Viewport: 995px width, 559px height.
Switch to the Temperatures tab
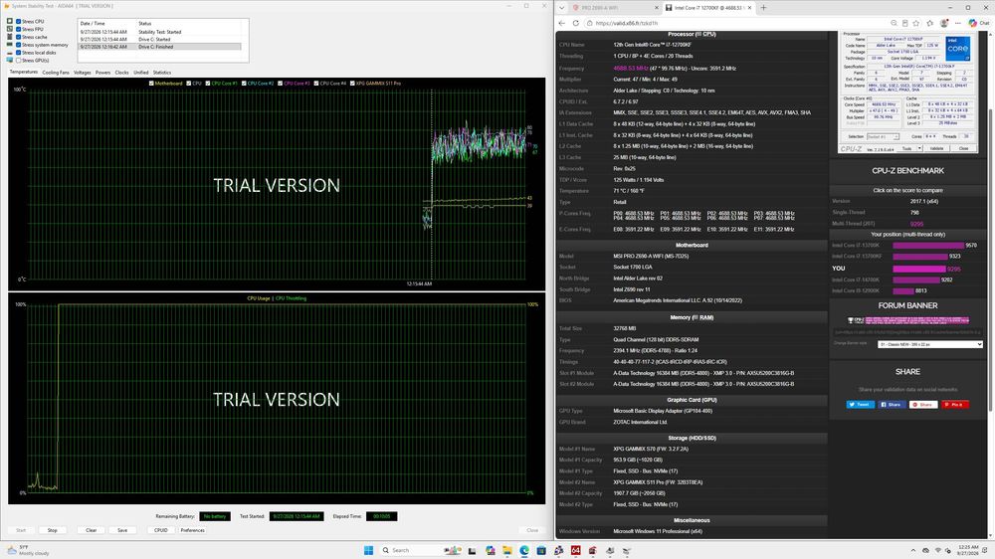[x=24, y=73]
